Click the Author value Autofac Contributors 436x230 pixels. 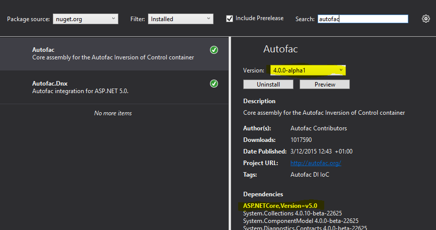coord(319,128)
